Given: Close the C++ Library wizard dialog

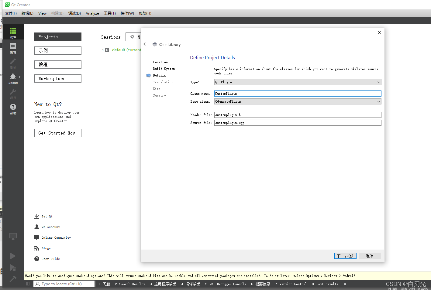Looking at the screenshot, I should coord(380,32).
